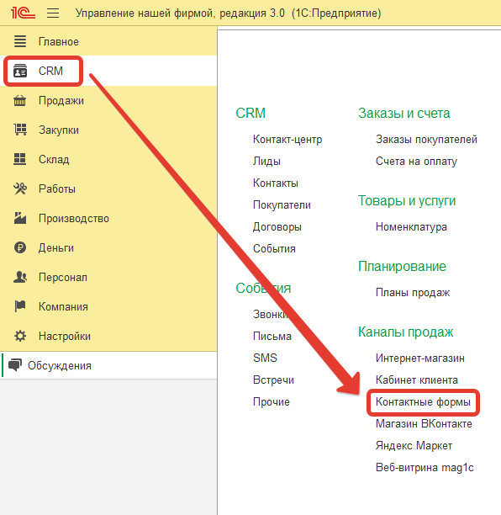Open Магазин ВКонтакте
This screenshot has height=515, width=501.
pyautogui.click(x=424, y=423)
